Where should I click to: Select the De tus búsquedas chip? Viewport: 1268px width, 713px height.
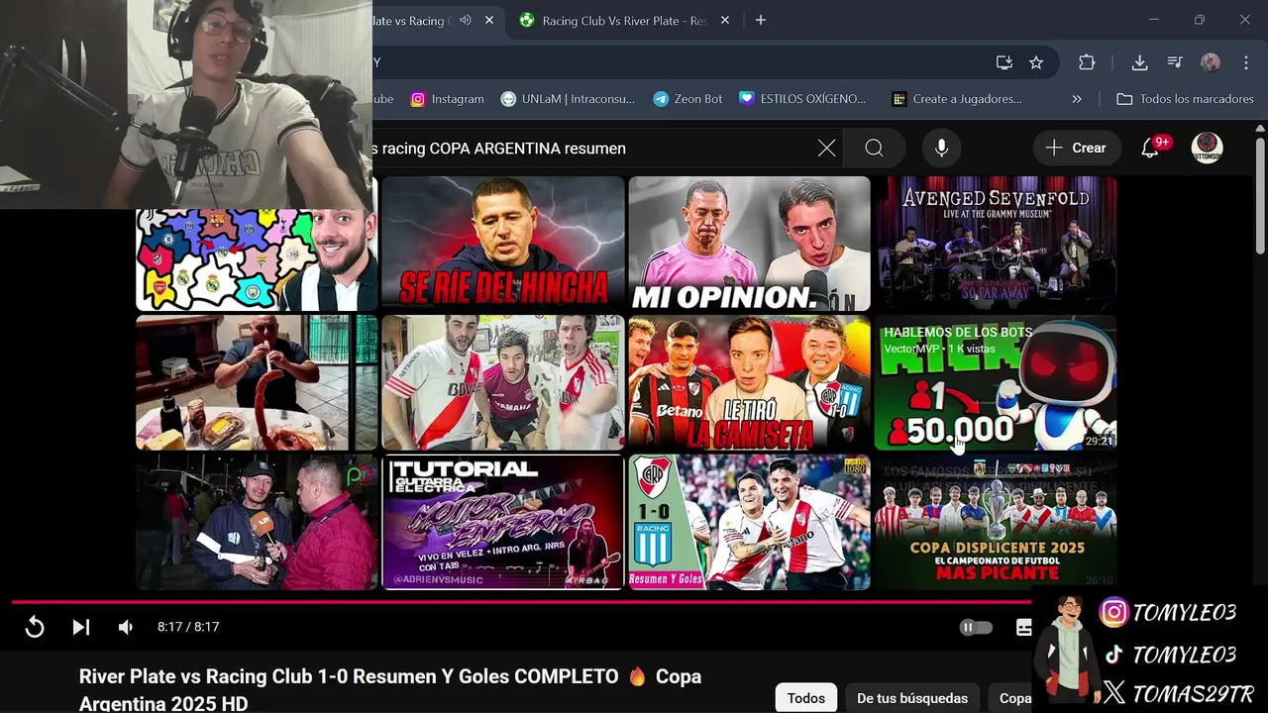point(912,698)
